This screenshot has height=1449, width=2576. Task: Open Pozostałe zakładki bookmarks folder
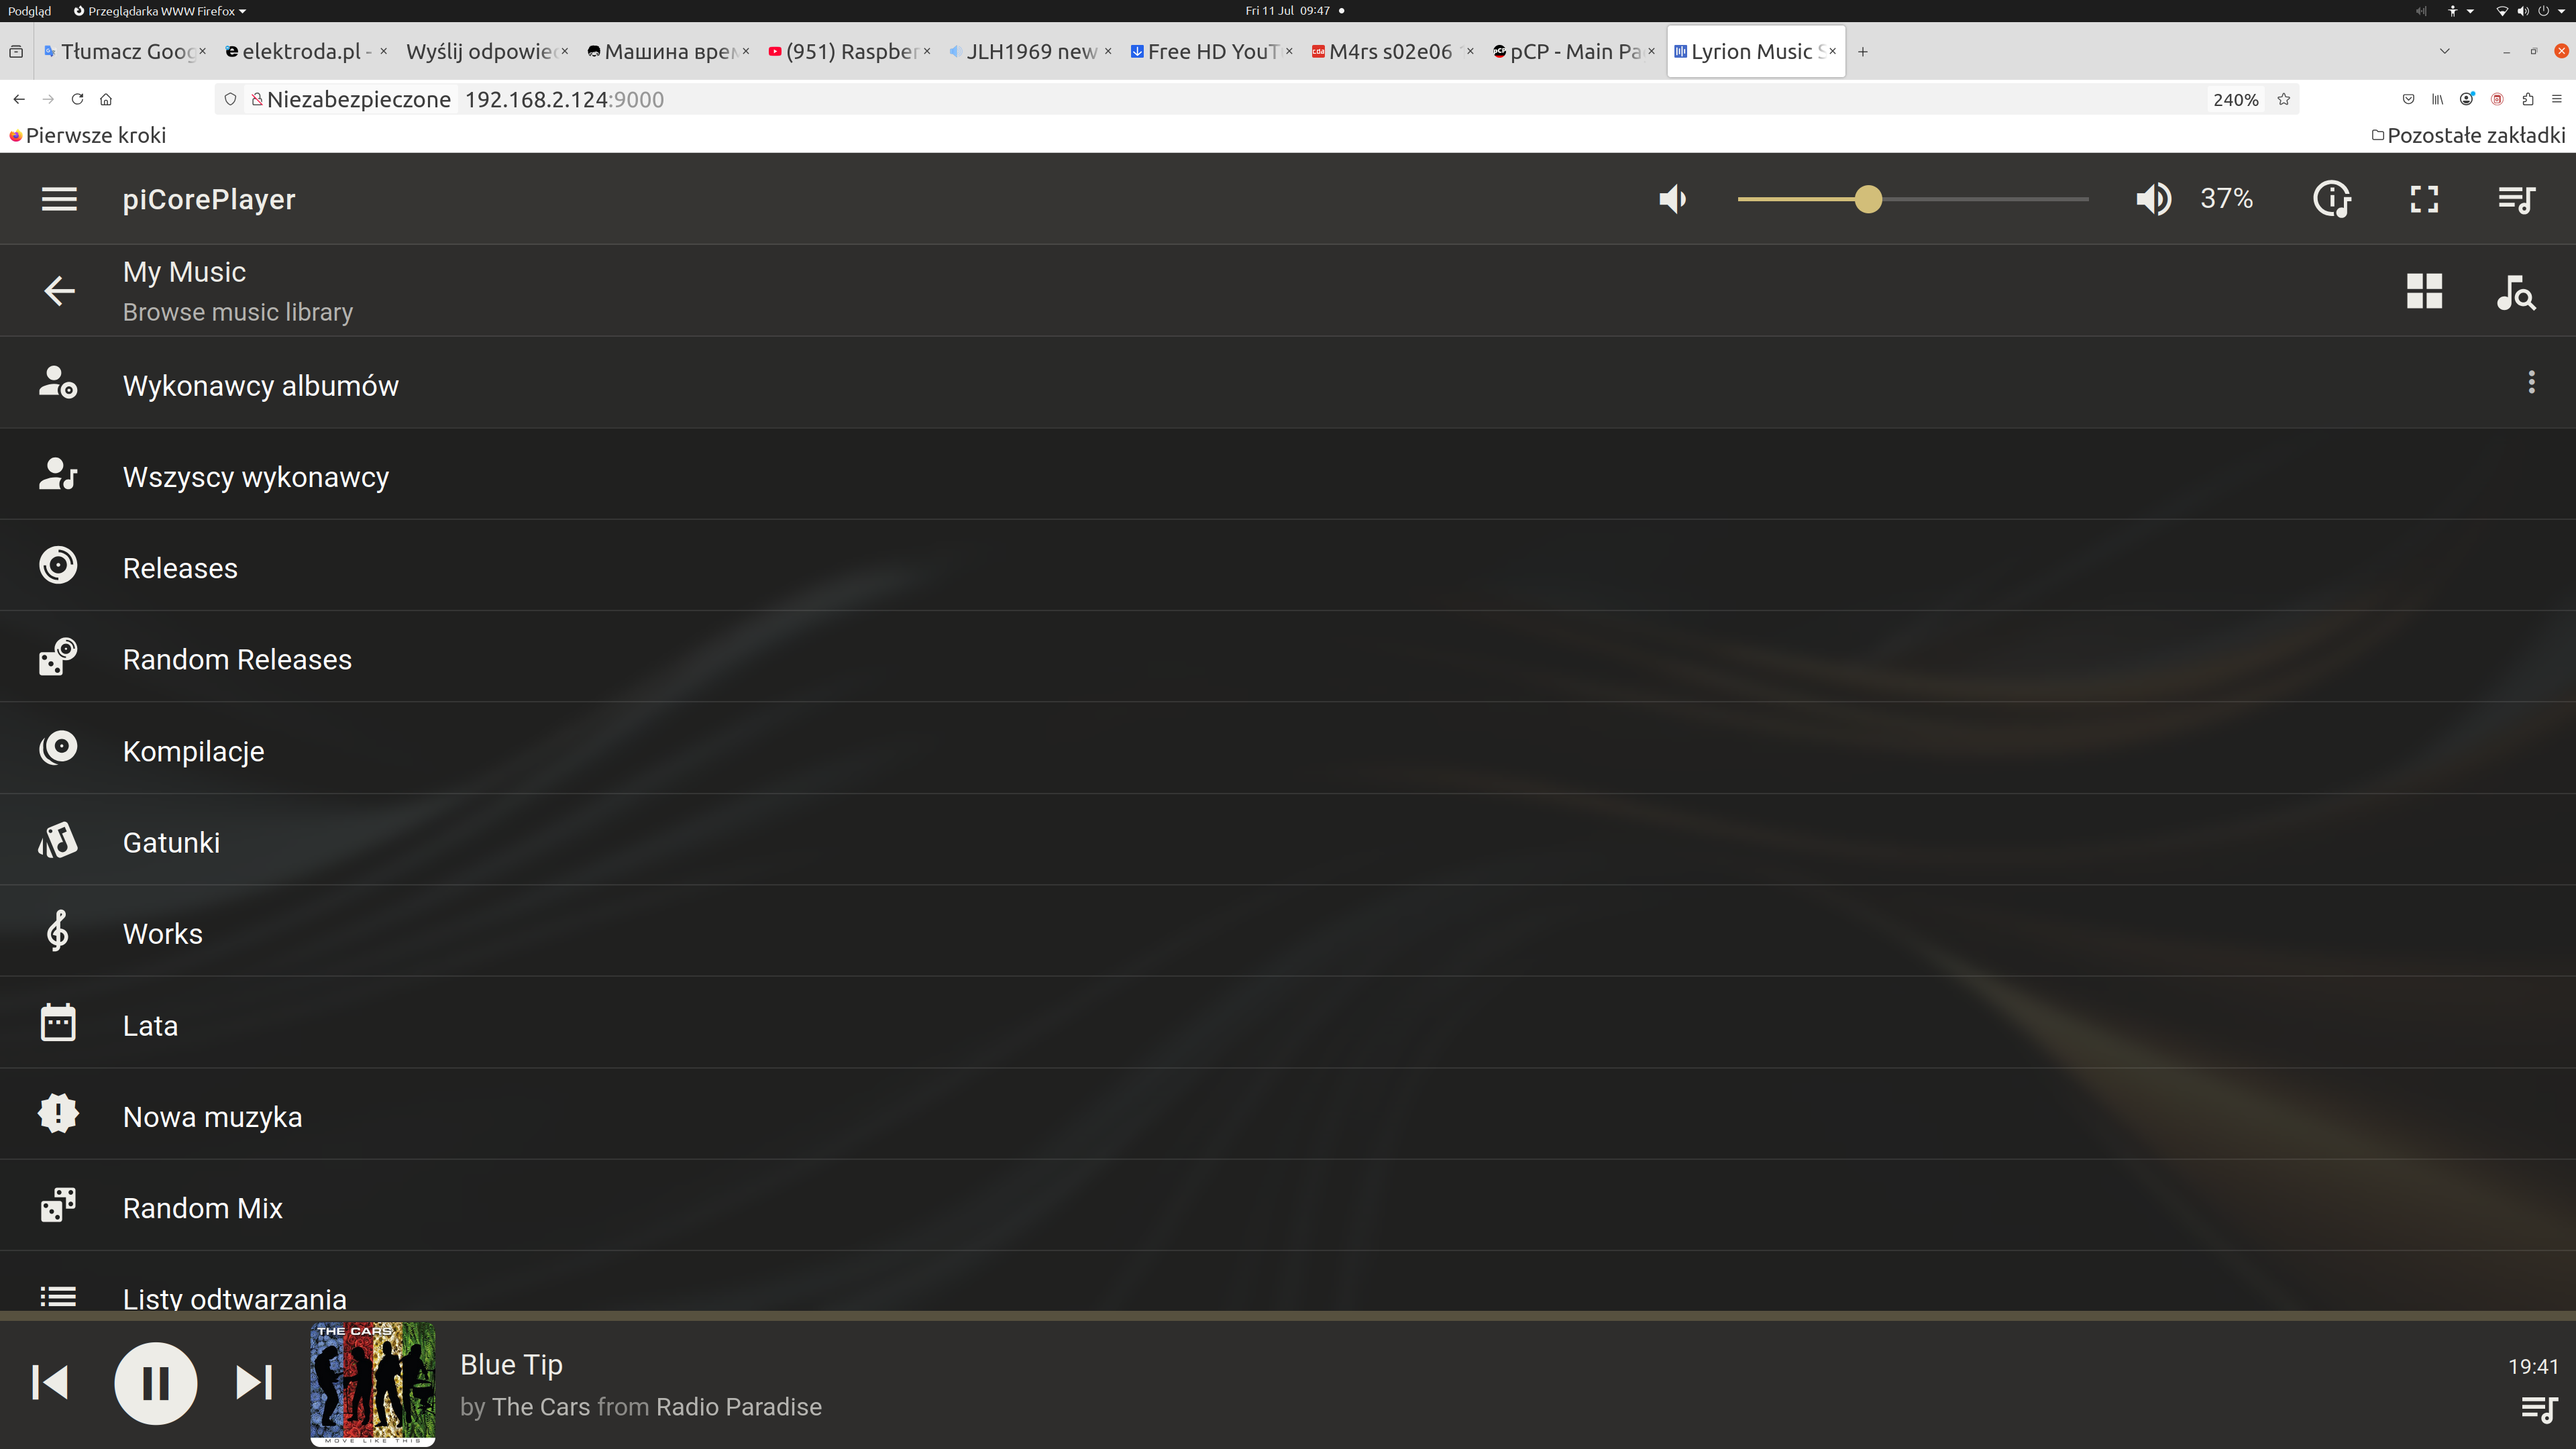click(x=2468, y=135)
